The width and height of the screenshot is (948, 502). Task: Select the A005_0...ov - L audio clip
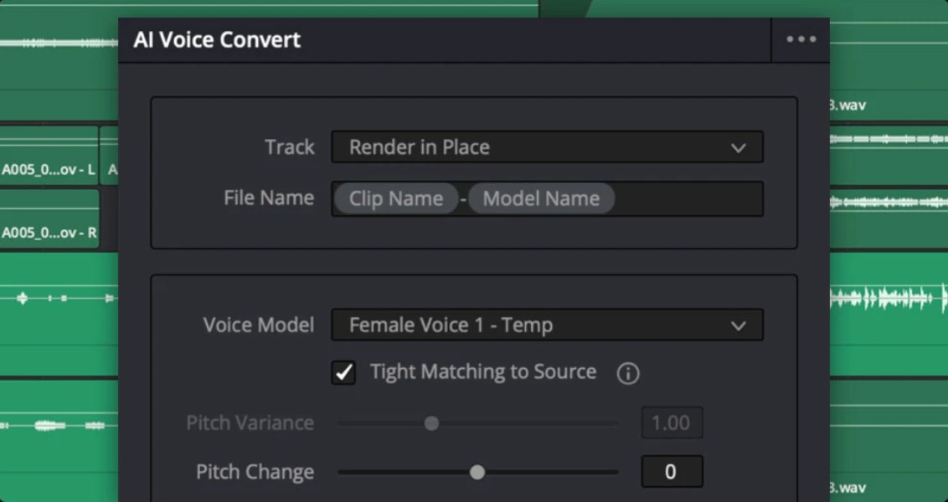coord(49,169)
